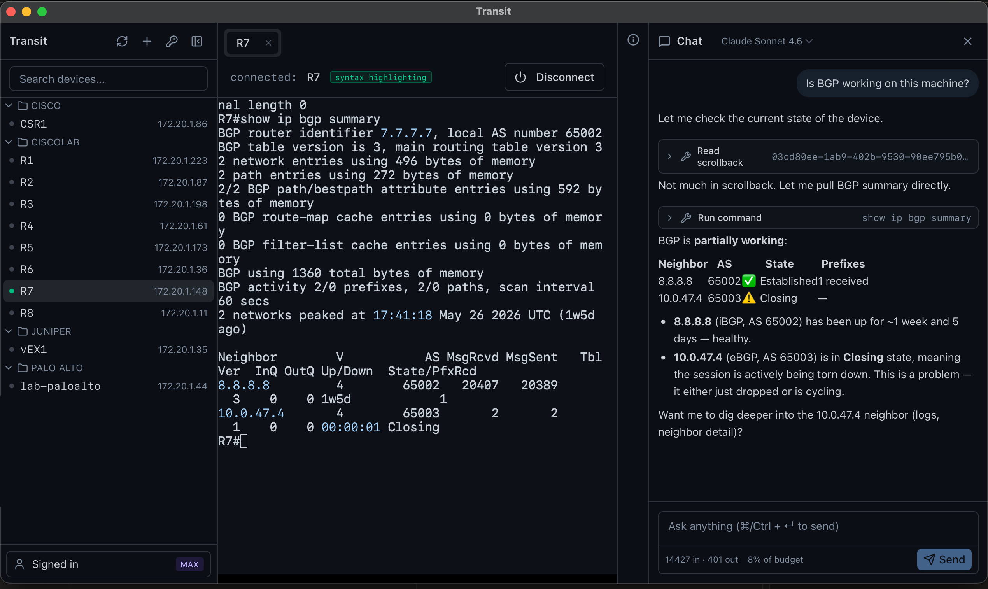This screenshot has width=988, height=589.
Task: Click the PALO ALTO folder icon
Action: [x=23, y=368]
